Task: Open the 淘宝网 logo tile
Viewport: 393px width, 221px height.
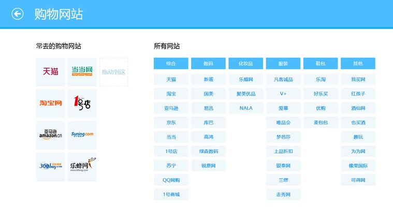Action: [50, 104]
